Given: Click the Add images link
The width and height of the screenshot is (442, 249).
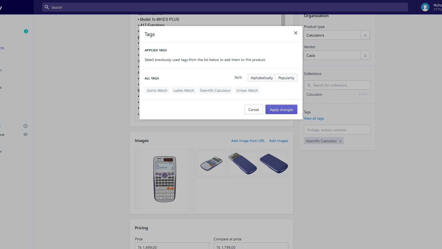Looking at the screenshot, I should [279, 141].
